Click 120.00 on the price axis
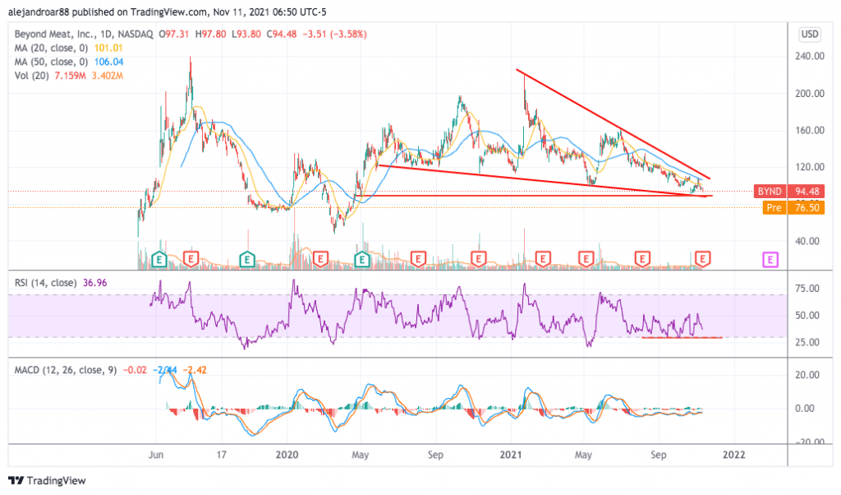The height and width of the screenshot is (495, 841). [809, 167]
